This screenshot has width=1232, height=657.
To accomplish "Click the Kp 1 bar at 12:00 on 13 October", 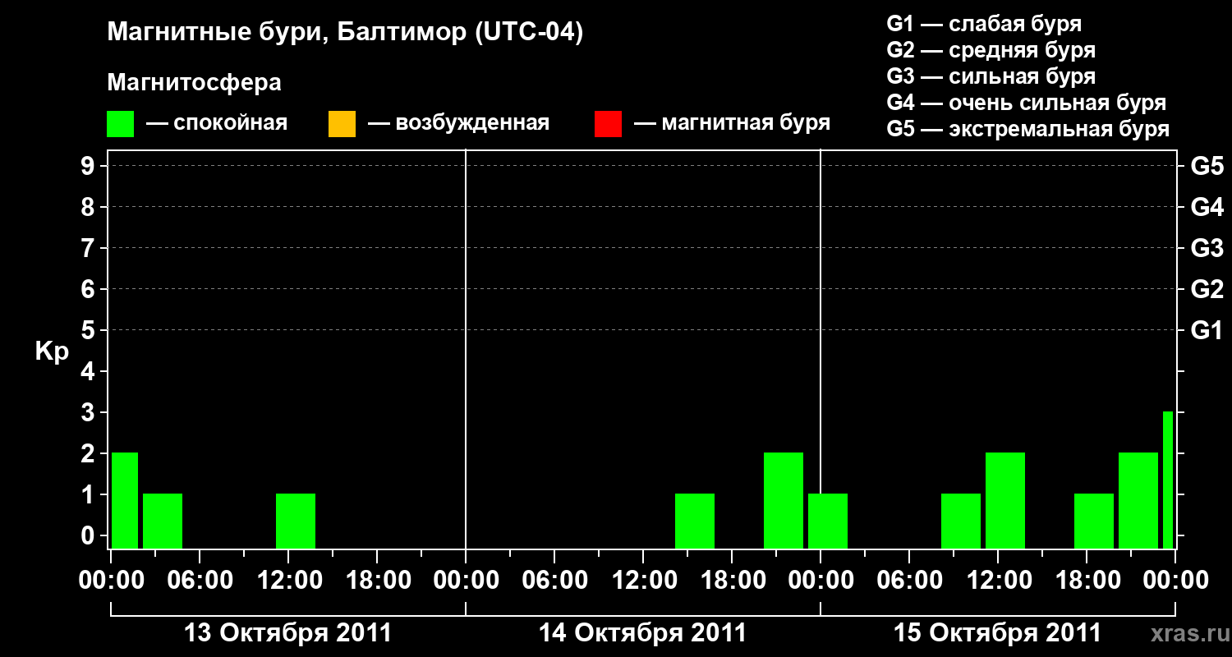I will (x=296, y=521).
